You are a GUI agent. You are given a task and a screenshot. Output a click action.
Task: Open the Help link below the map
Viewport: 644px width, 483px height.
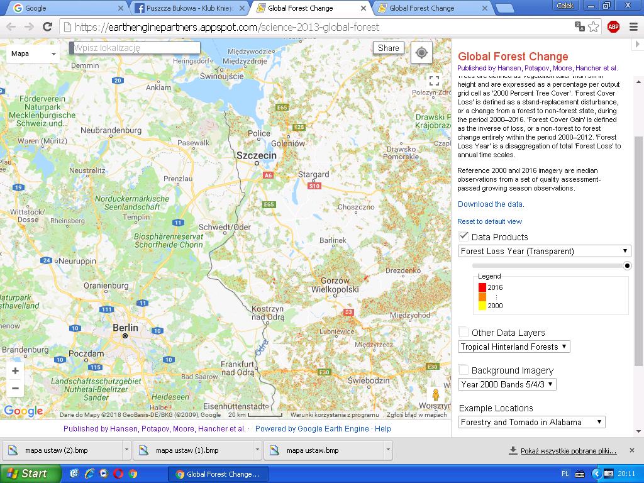[x=382, y=429]
